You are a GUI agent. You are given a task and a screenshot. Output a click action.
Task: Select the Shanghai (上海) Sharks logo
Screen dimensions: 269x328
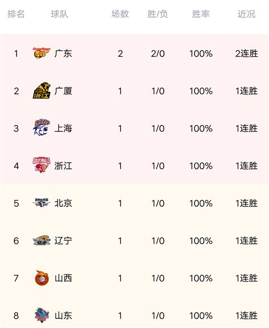tap(42, 127)
